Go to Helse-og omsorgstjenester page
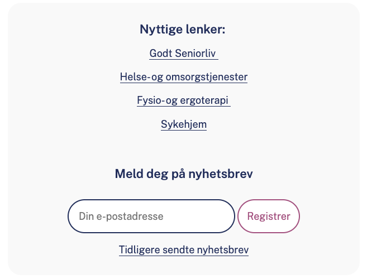Image resolution: width=367 pixels, height=279 pixels. point(183,77)
